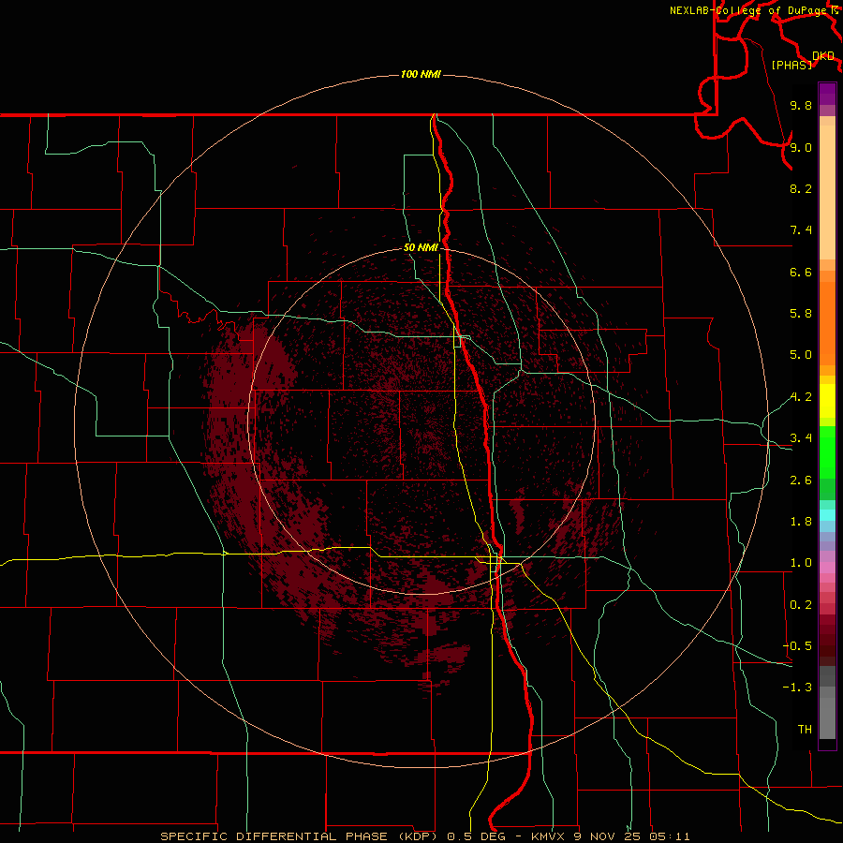Click the 4.2 scale value
This screenshot has height=843, width=843.
pyautogui.click(x=801, y=397)
